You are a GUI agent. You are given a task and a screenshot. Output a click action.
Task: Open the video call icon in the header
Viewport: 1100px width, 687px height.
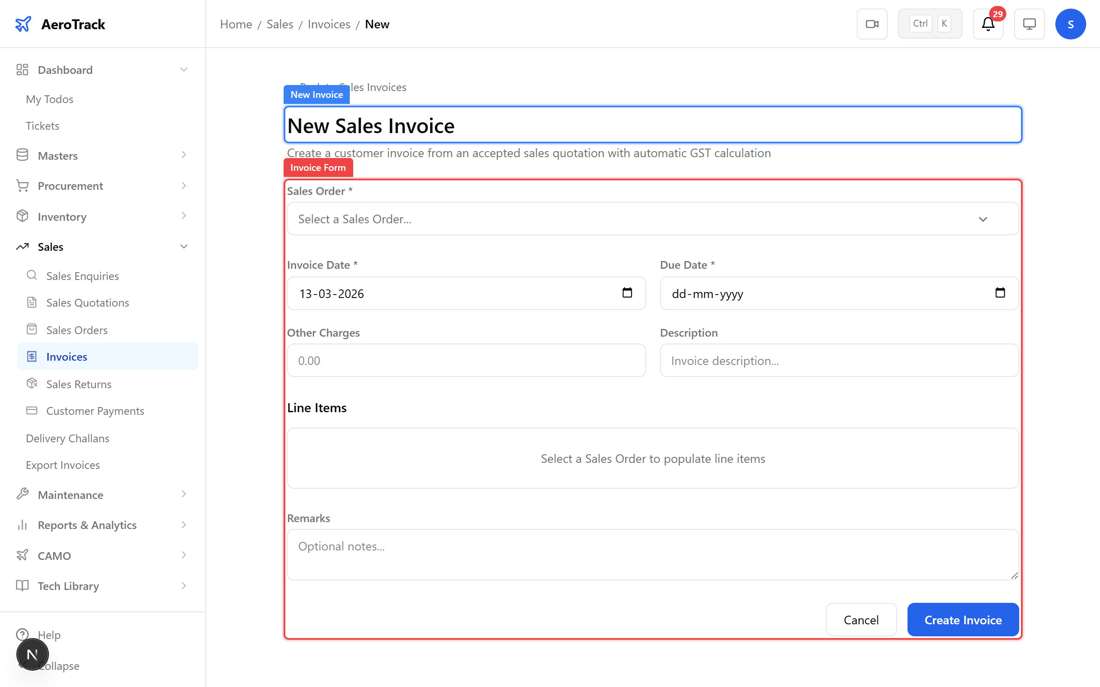click(872, 24)
